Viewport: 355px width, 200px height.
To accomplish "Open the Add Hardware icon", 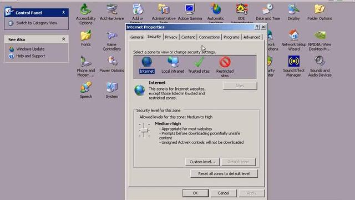I will tap(111, 12).
